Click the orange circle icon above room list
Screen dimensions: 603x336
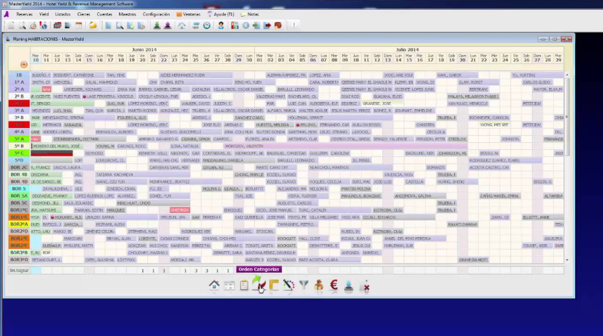click(24, 65)
